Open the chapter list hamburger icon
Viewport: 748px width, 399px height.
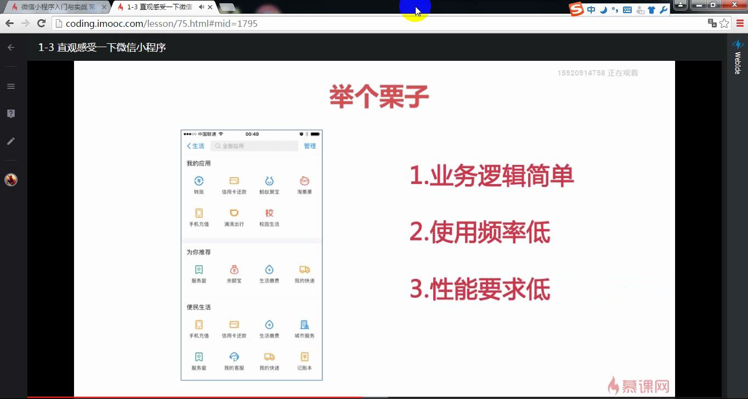[11, 86]
